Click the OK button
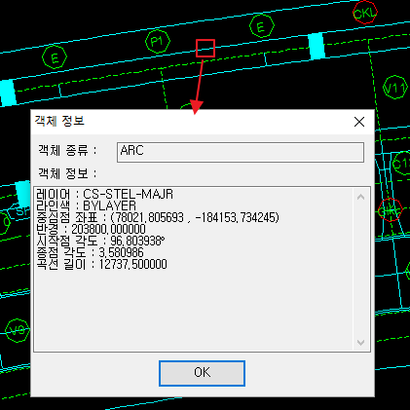 202,373
